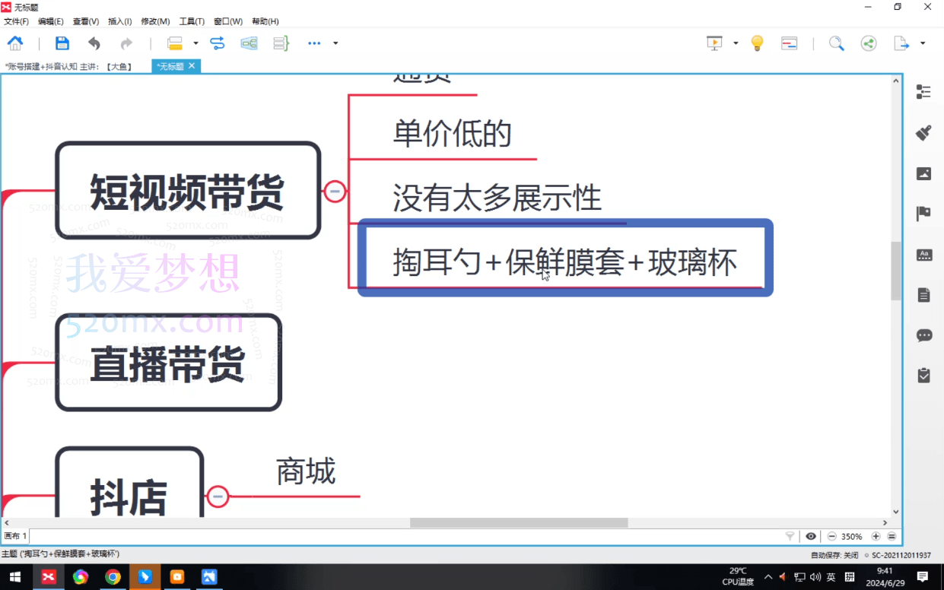Select the 短视频带货 topic
The image size is (944, 590).
pos(188,190)
